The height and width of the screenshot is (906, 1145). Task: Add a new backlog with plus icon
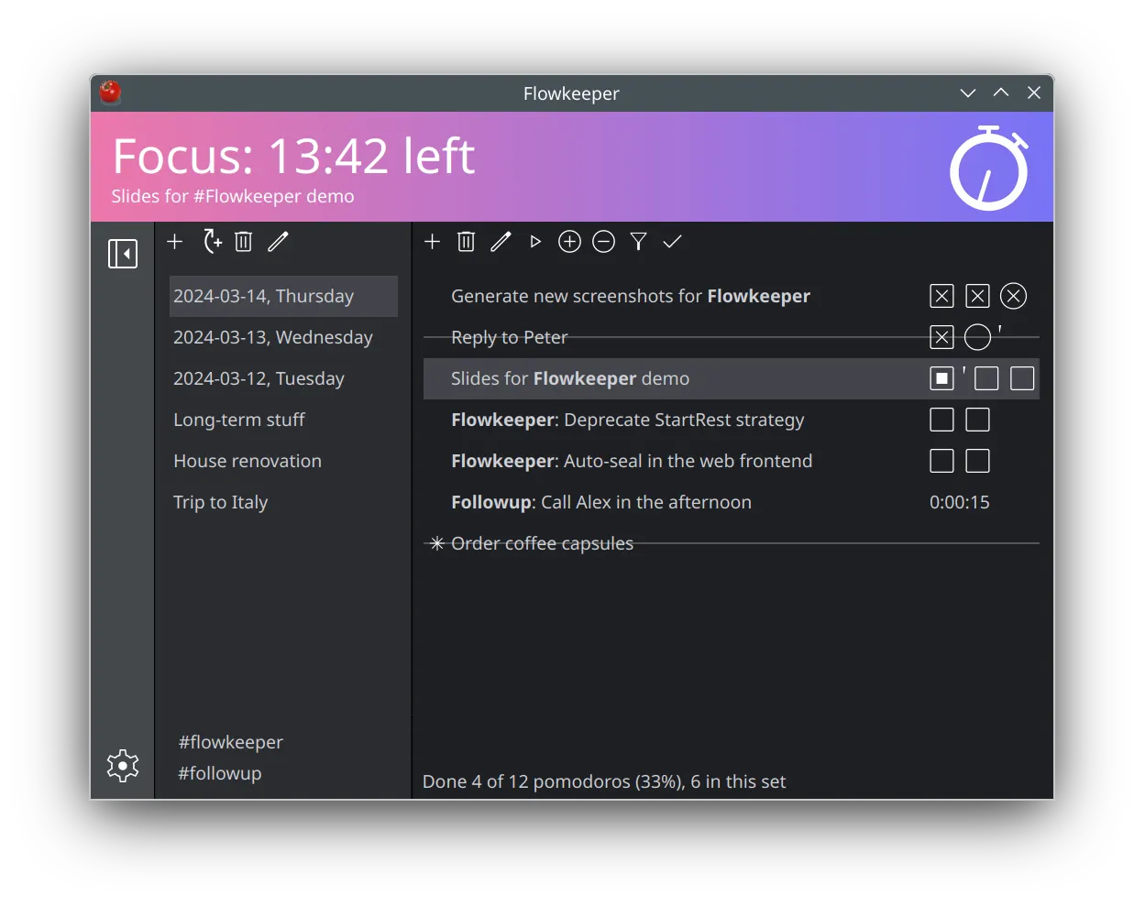point(175,242)
